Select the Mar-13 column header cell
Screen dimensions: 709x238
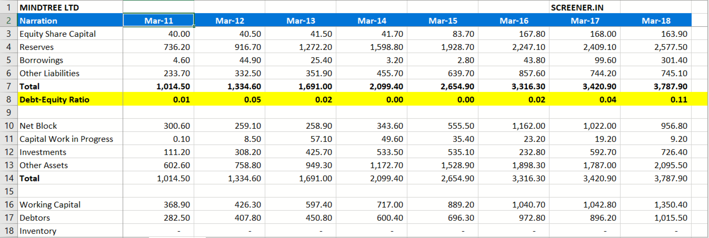coord(301,20)
